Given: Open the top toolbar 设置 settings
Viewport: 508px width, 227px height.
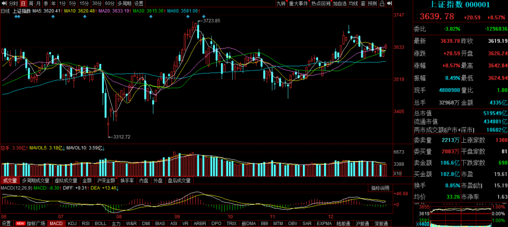Looking at the screenshot, I should coord(139,4).
